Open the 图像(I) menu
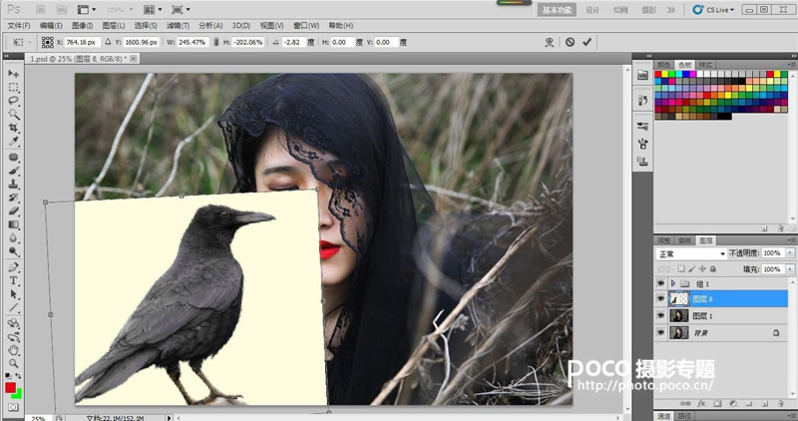This screenshot has height=421, width=798. click(83, 26)
